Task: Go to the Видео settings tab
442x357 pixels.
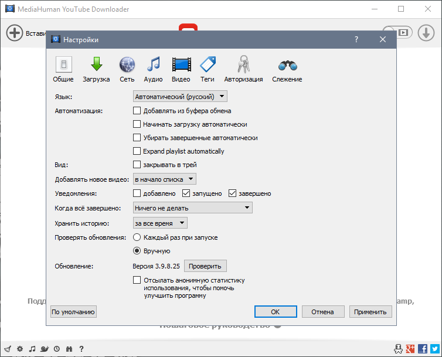Action: [181, 69]
